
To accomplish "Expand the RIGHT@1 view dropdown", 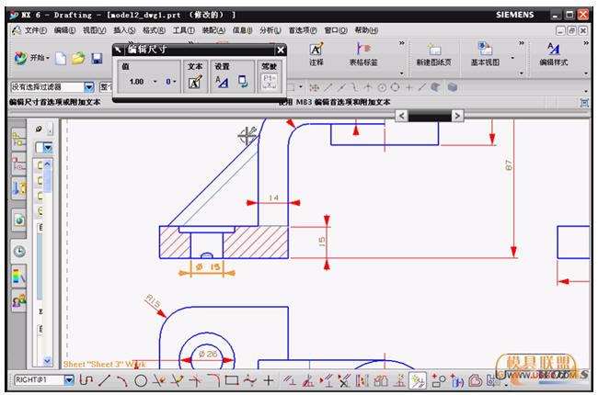I will click(x=69, y=380).
